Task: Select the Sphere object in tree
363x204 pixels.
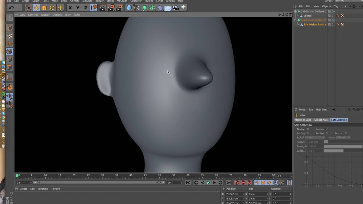Action: pyautogui.click(x=307, y=16)
